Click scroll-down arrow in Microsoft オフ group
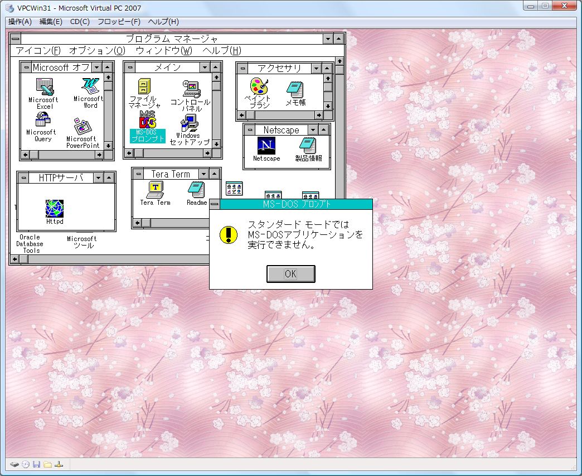 tap(108, 146)
